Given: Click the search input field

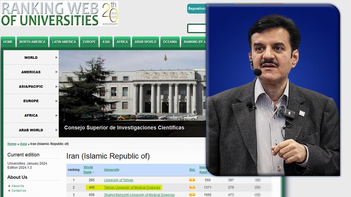Looking at the screenshot, I should click(x=197, y=28).
